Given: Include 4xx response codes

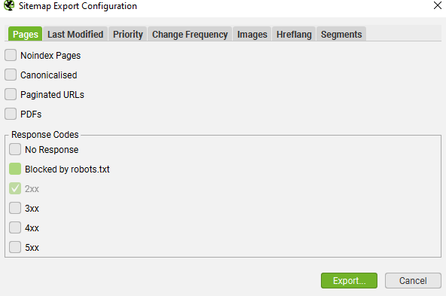Looking at the screenshot, I should click(15, 227).
